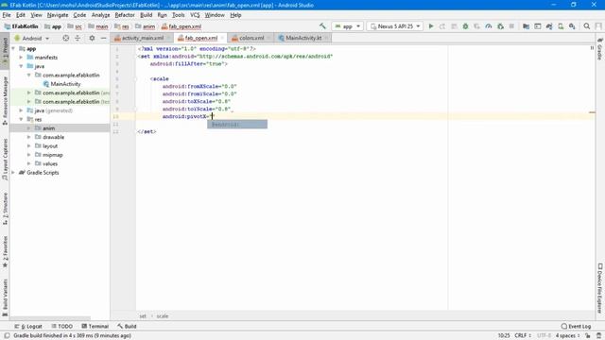The width and height of the screenshot is (605, 340).
Task: Toggle the Project tool window side tab
Action: [5, 51]
